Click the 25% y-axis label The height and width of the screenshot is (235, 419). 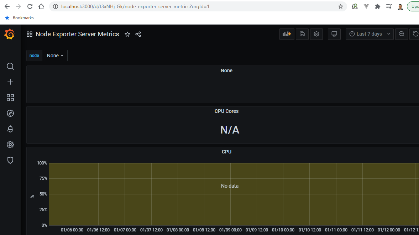click(43, 210)
